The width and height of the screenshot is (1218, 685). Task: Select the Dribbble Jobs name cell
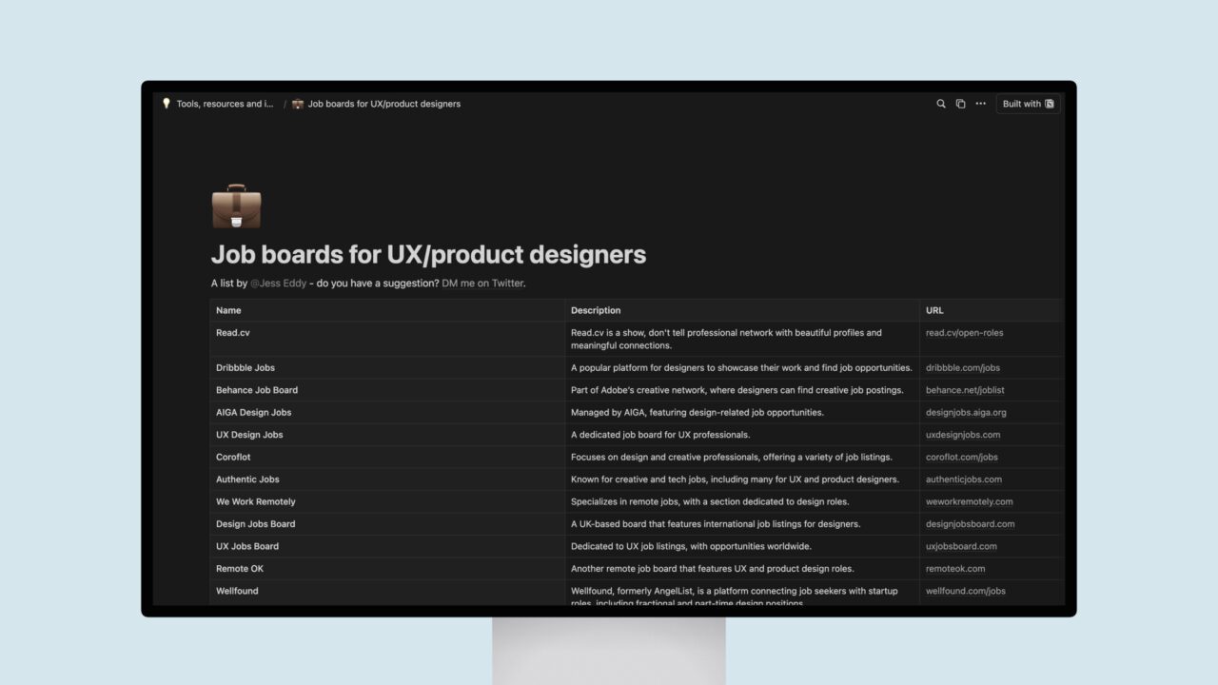point(387,368)
